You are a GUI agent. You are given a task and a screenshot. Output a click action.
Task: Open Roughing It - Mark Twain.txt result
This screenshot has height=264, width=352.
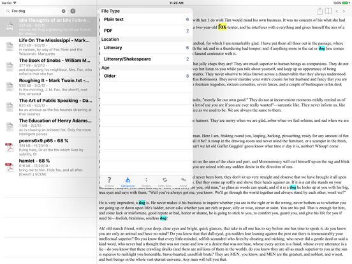click(48, 87)
